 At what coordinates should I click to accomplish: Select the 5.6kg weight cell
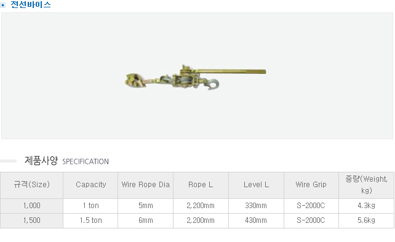[366, 220]
